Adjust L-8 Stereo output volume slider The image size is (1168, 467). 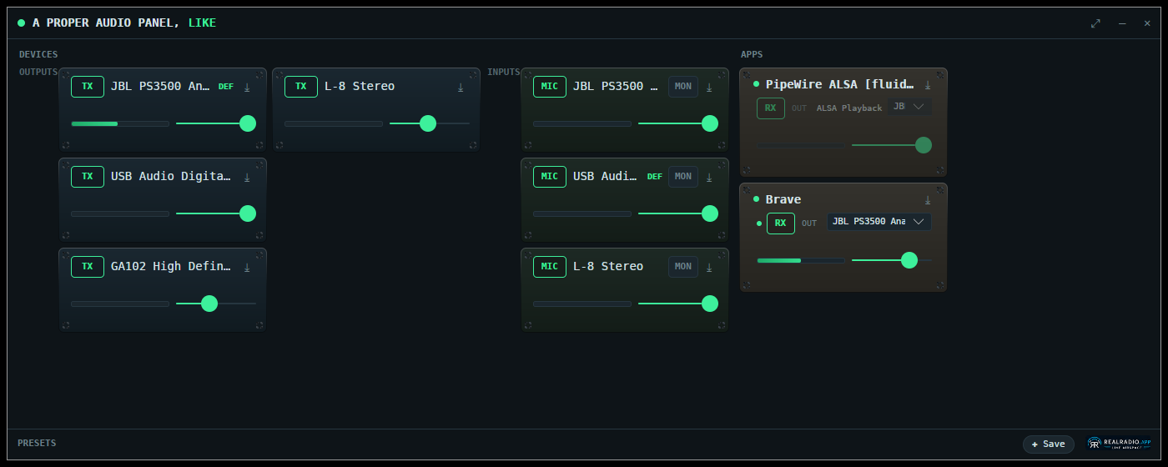pyautogui.click(x=430, y=123)
